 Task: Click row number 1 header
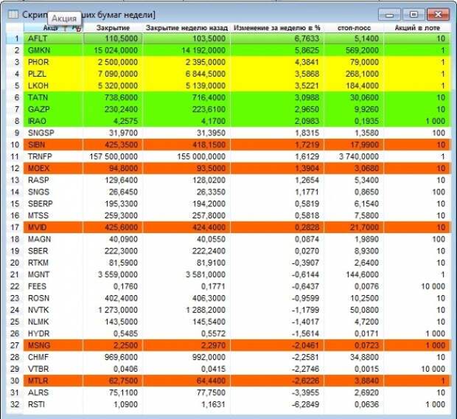click(15, 38)
